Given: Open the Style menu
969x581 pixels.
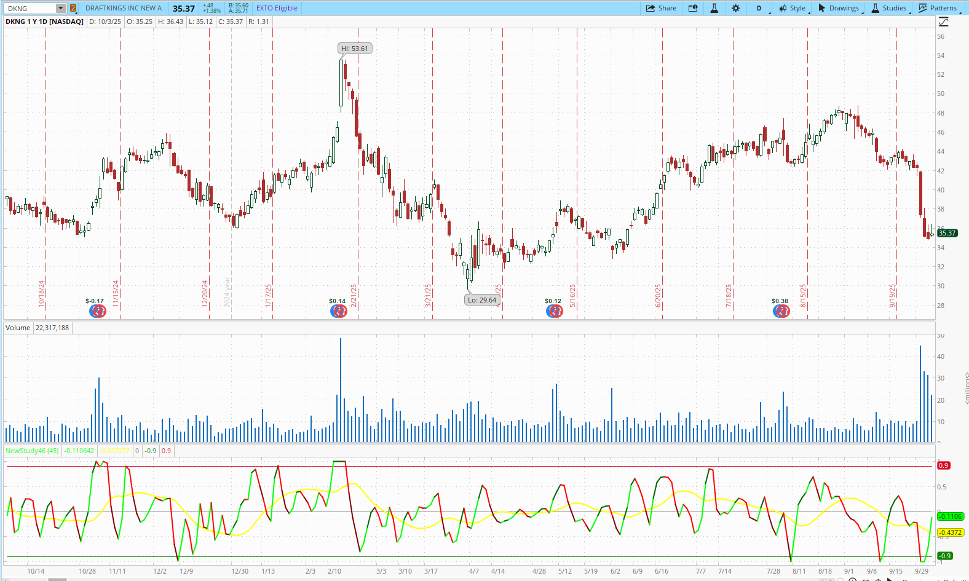Looking at the screenshot, I should tap(793, 8).
